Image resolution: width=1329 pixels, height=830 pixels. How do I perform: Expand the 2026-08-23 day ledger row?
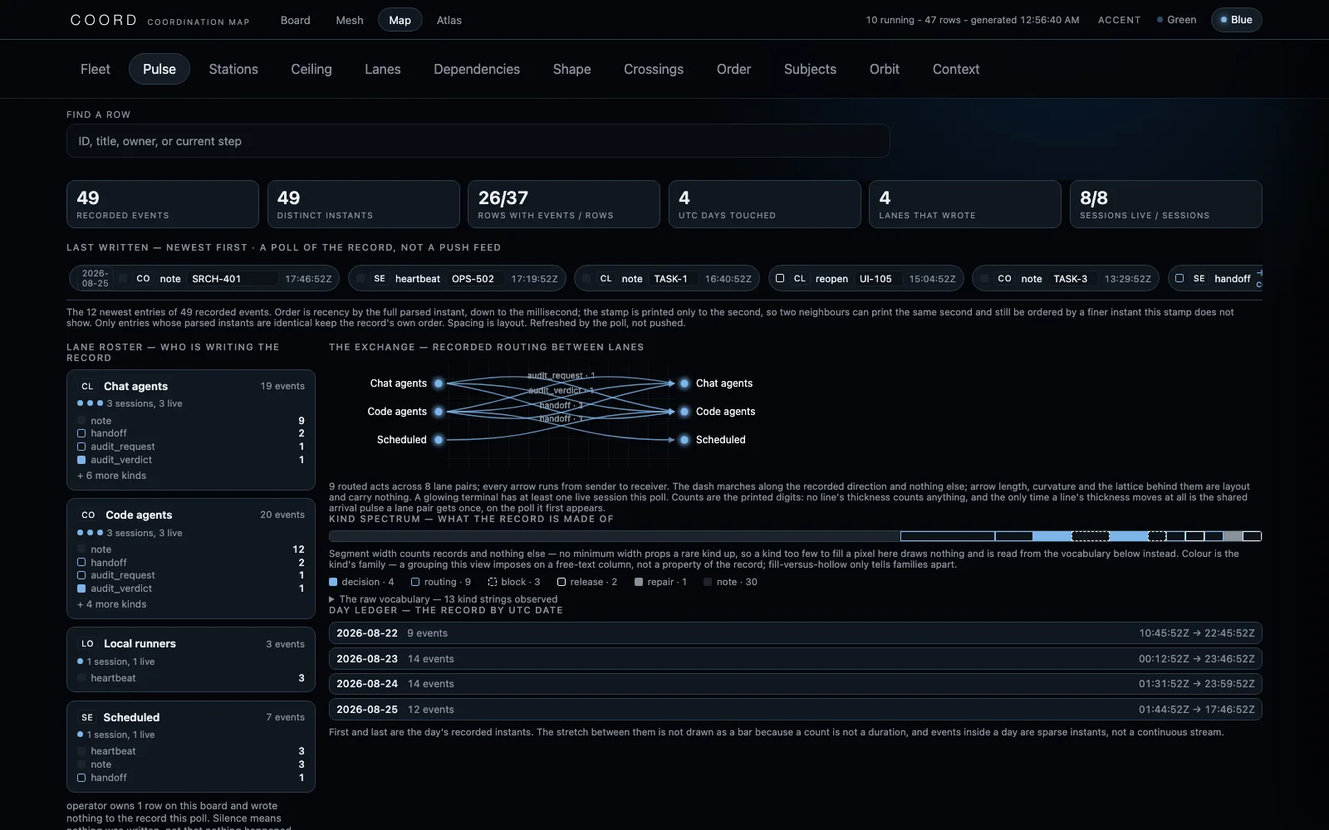795,658
